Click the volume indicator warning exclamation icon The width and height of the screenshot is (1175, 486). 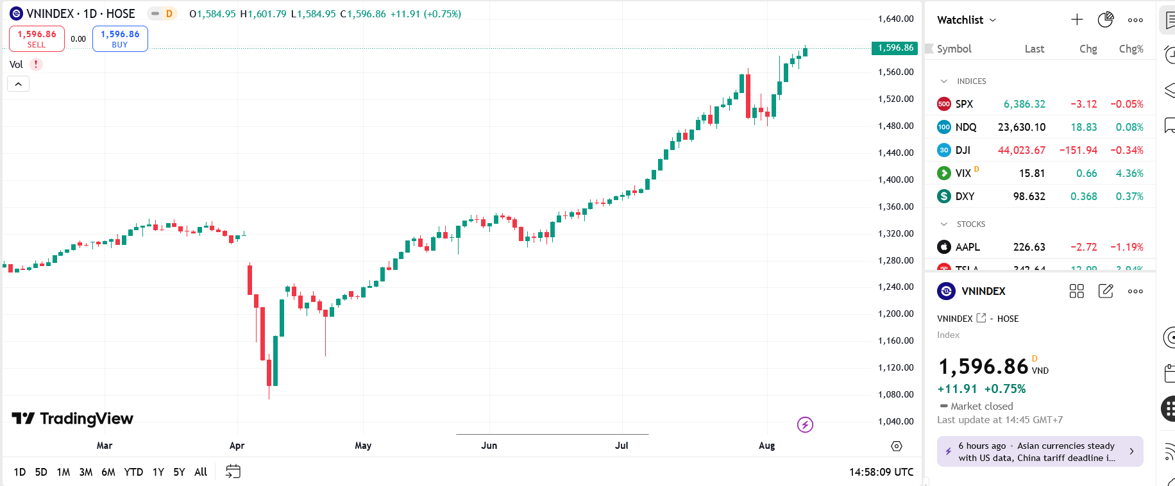[x=36, y=64]
